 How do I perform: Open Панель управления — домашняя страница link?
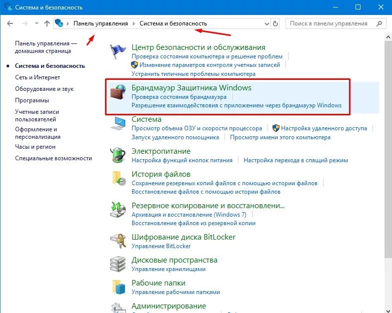point(46,47)
